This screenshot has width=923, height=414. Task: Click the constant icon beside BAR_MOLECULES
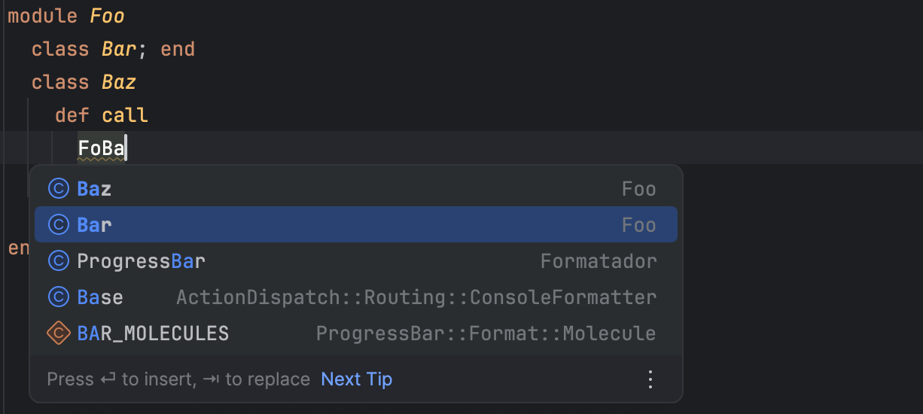58,333
